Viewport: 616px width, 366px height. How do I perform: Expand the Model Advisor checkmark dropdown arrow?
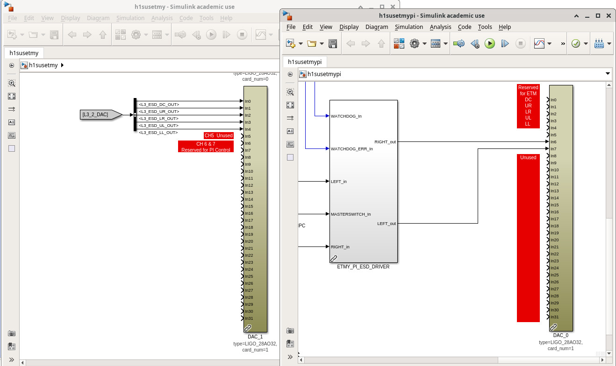coord(585,43)
